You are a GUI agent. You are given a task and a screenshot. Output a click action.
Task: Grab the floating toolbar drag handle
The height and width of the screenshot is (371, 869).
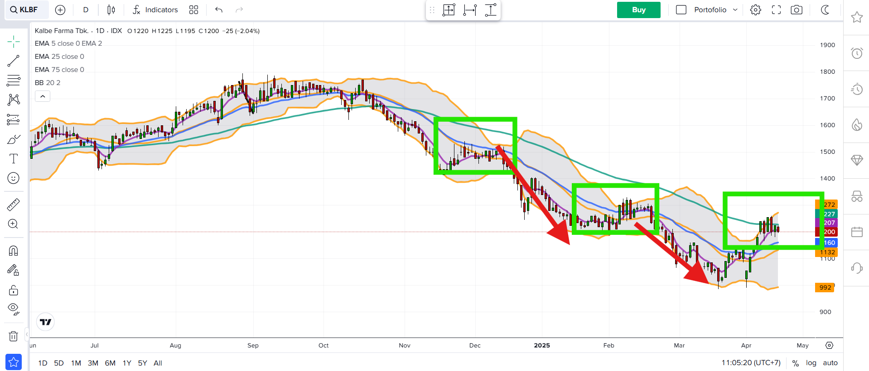point(432,10)
